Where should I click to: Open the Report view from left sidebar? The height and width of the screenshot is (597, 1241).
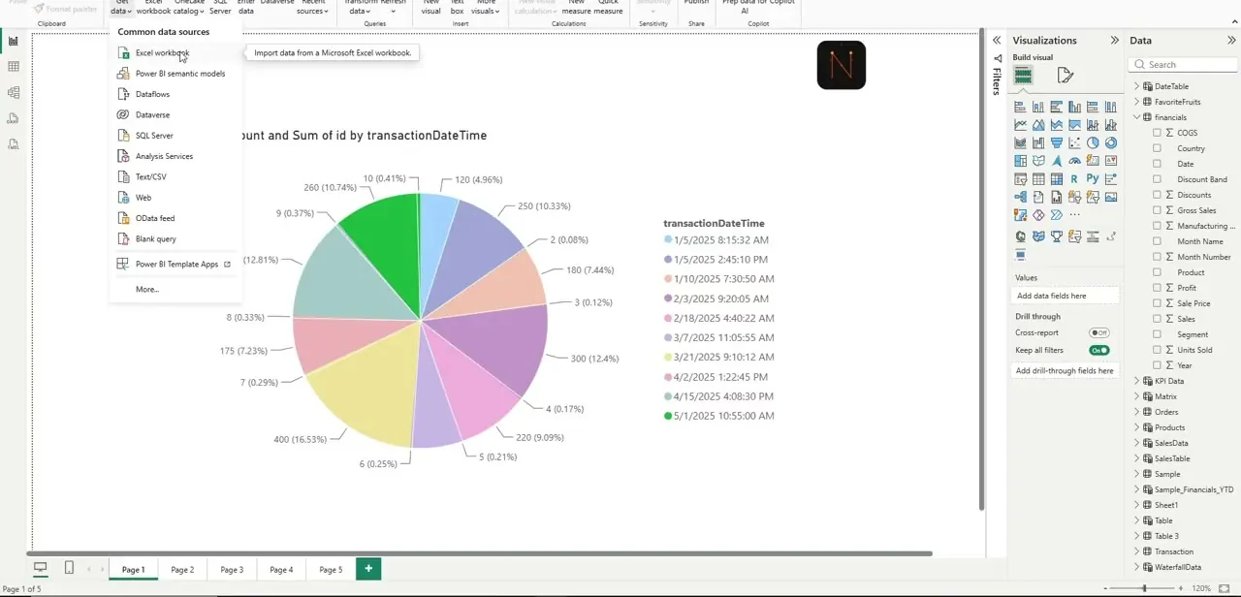tap(14, 41)
